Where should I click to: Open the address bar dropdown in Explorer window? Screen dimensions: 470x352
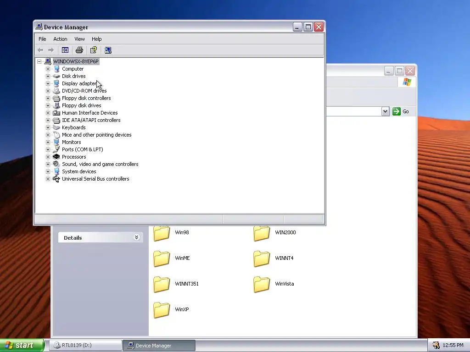[385, 111]
